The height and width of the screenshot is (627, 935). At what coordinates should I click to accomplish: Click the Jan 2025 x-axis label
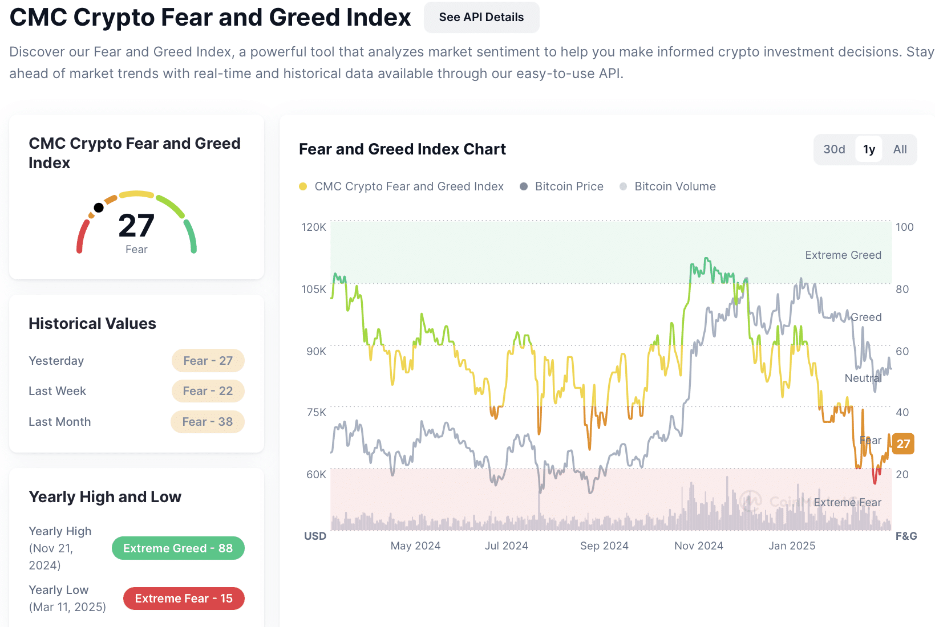(x=792, y=545)
